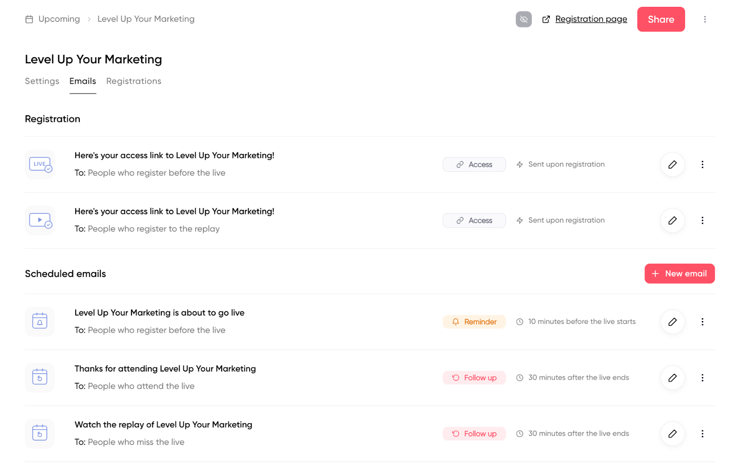733x475 pixels.
Task: Click the calendar icon beside Upcoming
Action: pyautogui.click(x=29, y=19)
